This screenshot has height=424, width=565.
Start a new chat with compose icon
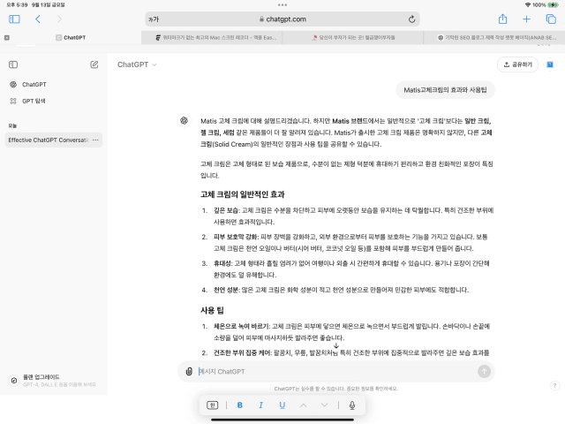[x=94, y=64]
